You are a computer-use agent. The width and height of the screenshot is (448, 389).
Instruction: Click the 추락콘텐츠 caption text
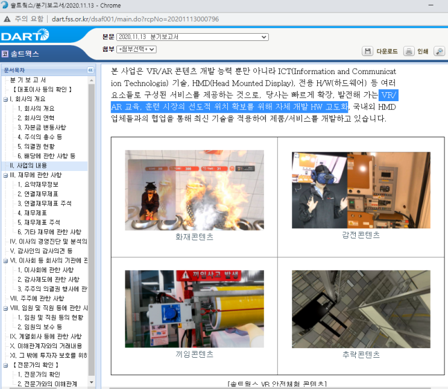[361, 355]
